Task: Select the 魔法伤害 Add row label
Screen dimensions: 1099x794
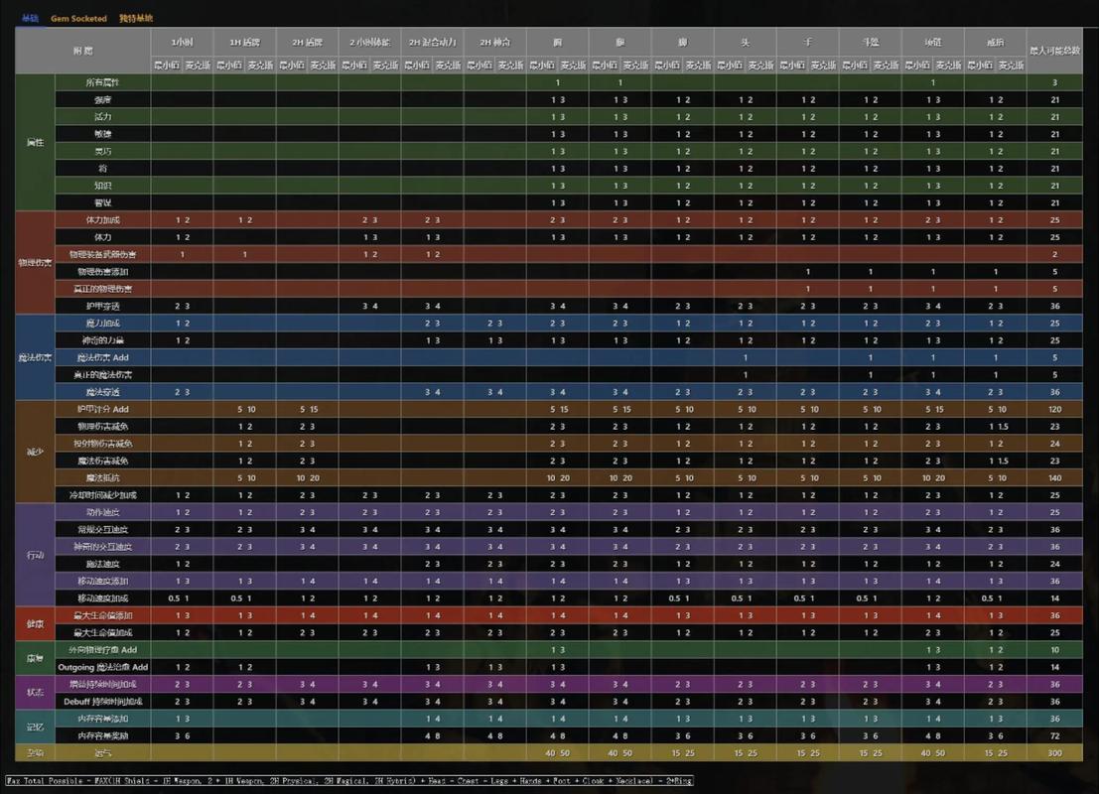Action: tap(103, 357)
